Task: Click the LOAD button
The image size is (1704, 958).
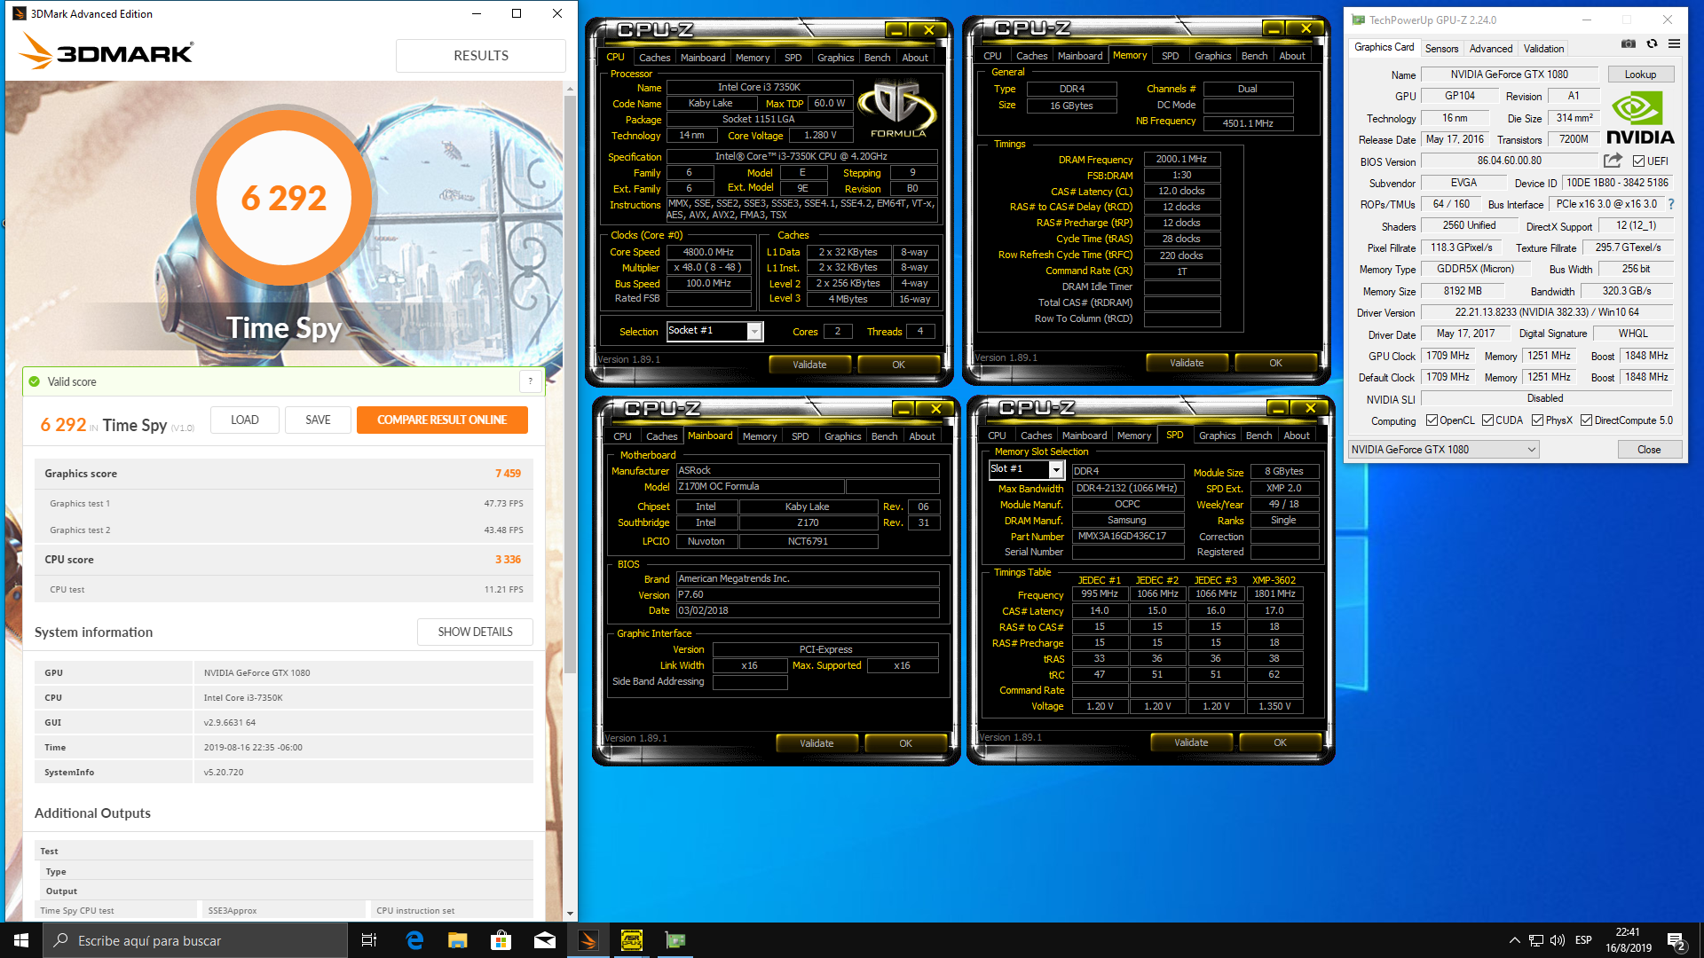Action: (245, 420)
